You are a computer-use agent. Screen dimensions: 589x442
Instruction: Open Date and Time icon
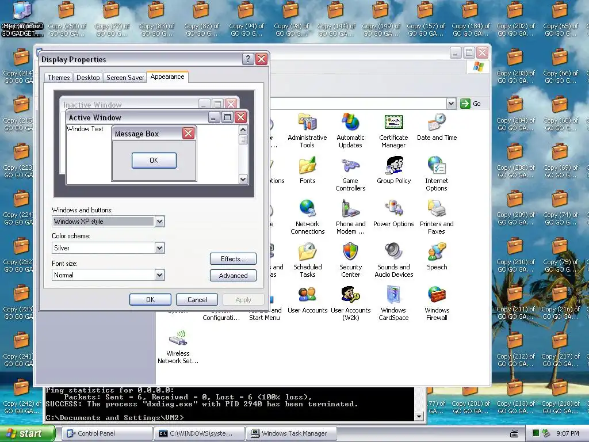point(437,127)
